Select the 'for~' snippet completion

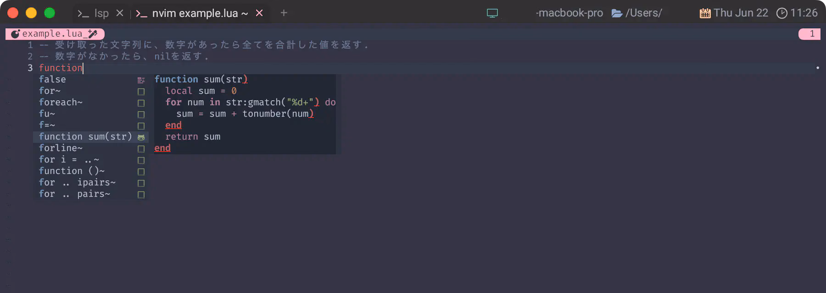pyautogui.click(x=91, y=91)
